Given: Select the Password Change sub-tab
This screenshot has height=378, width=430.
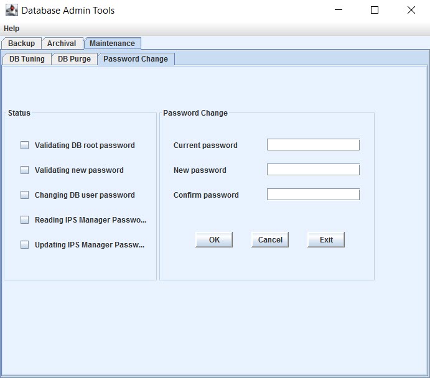Looking at the screenshot, I should (x=136, y=59).
